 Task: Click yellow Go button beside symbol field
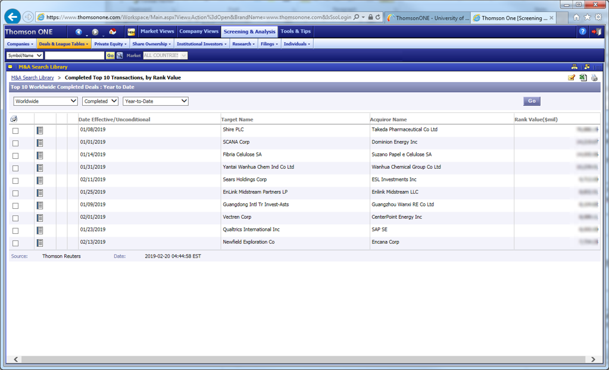[x=110, y=55]
